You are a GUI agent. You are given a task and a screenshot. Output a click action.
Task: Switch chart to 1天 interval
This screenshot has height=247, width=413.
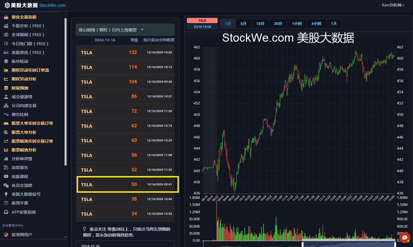coord(334,23)
